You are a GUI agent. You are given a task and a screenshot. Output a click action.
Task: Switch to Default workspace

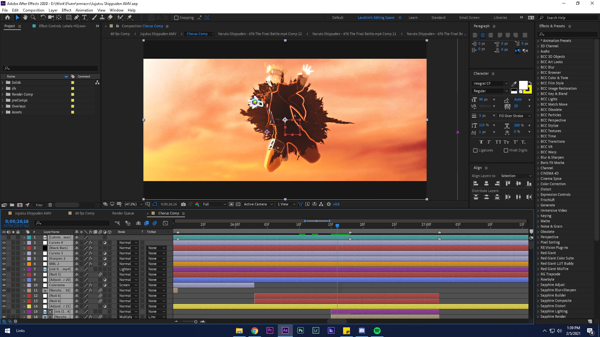(x=337, y=18)
